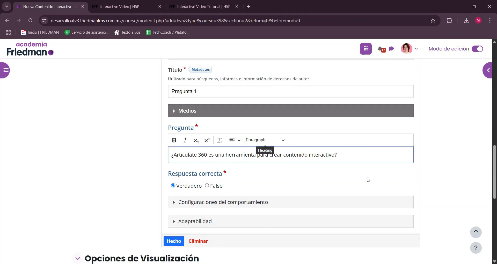This screenshot has height=264, width=497.
Task: Click the Hecho button
Action: [x=174, y=241]
